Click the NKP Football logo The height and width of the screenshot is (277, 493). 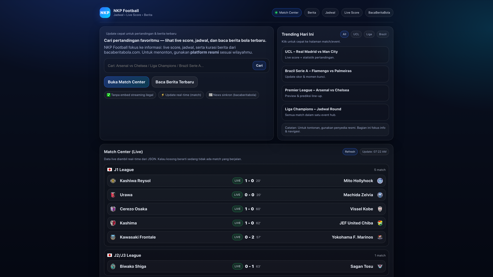point(105,12)
